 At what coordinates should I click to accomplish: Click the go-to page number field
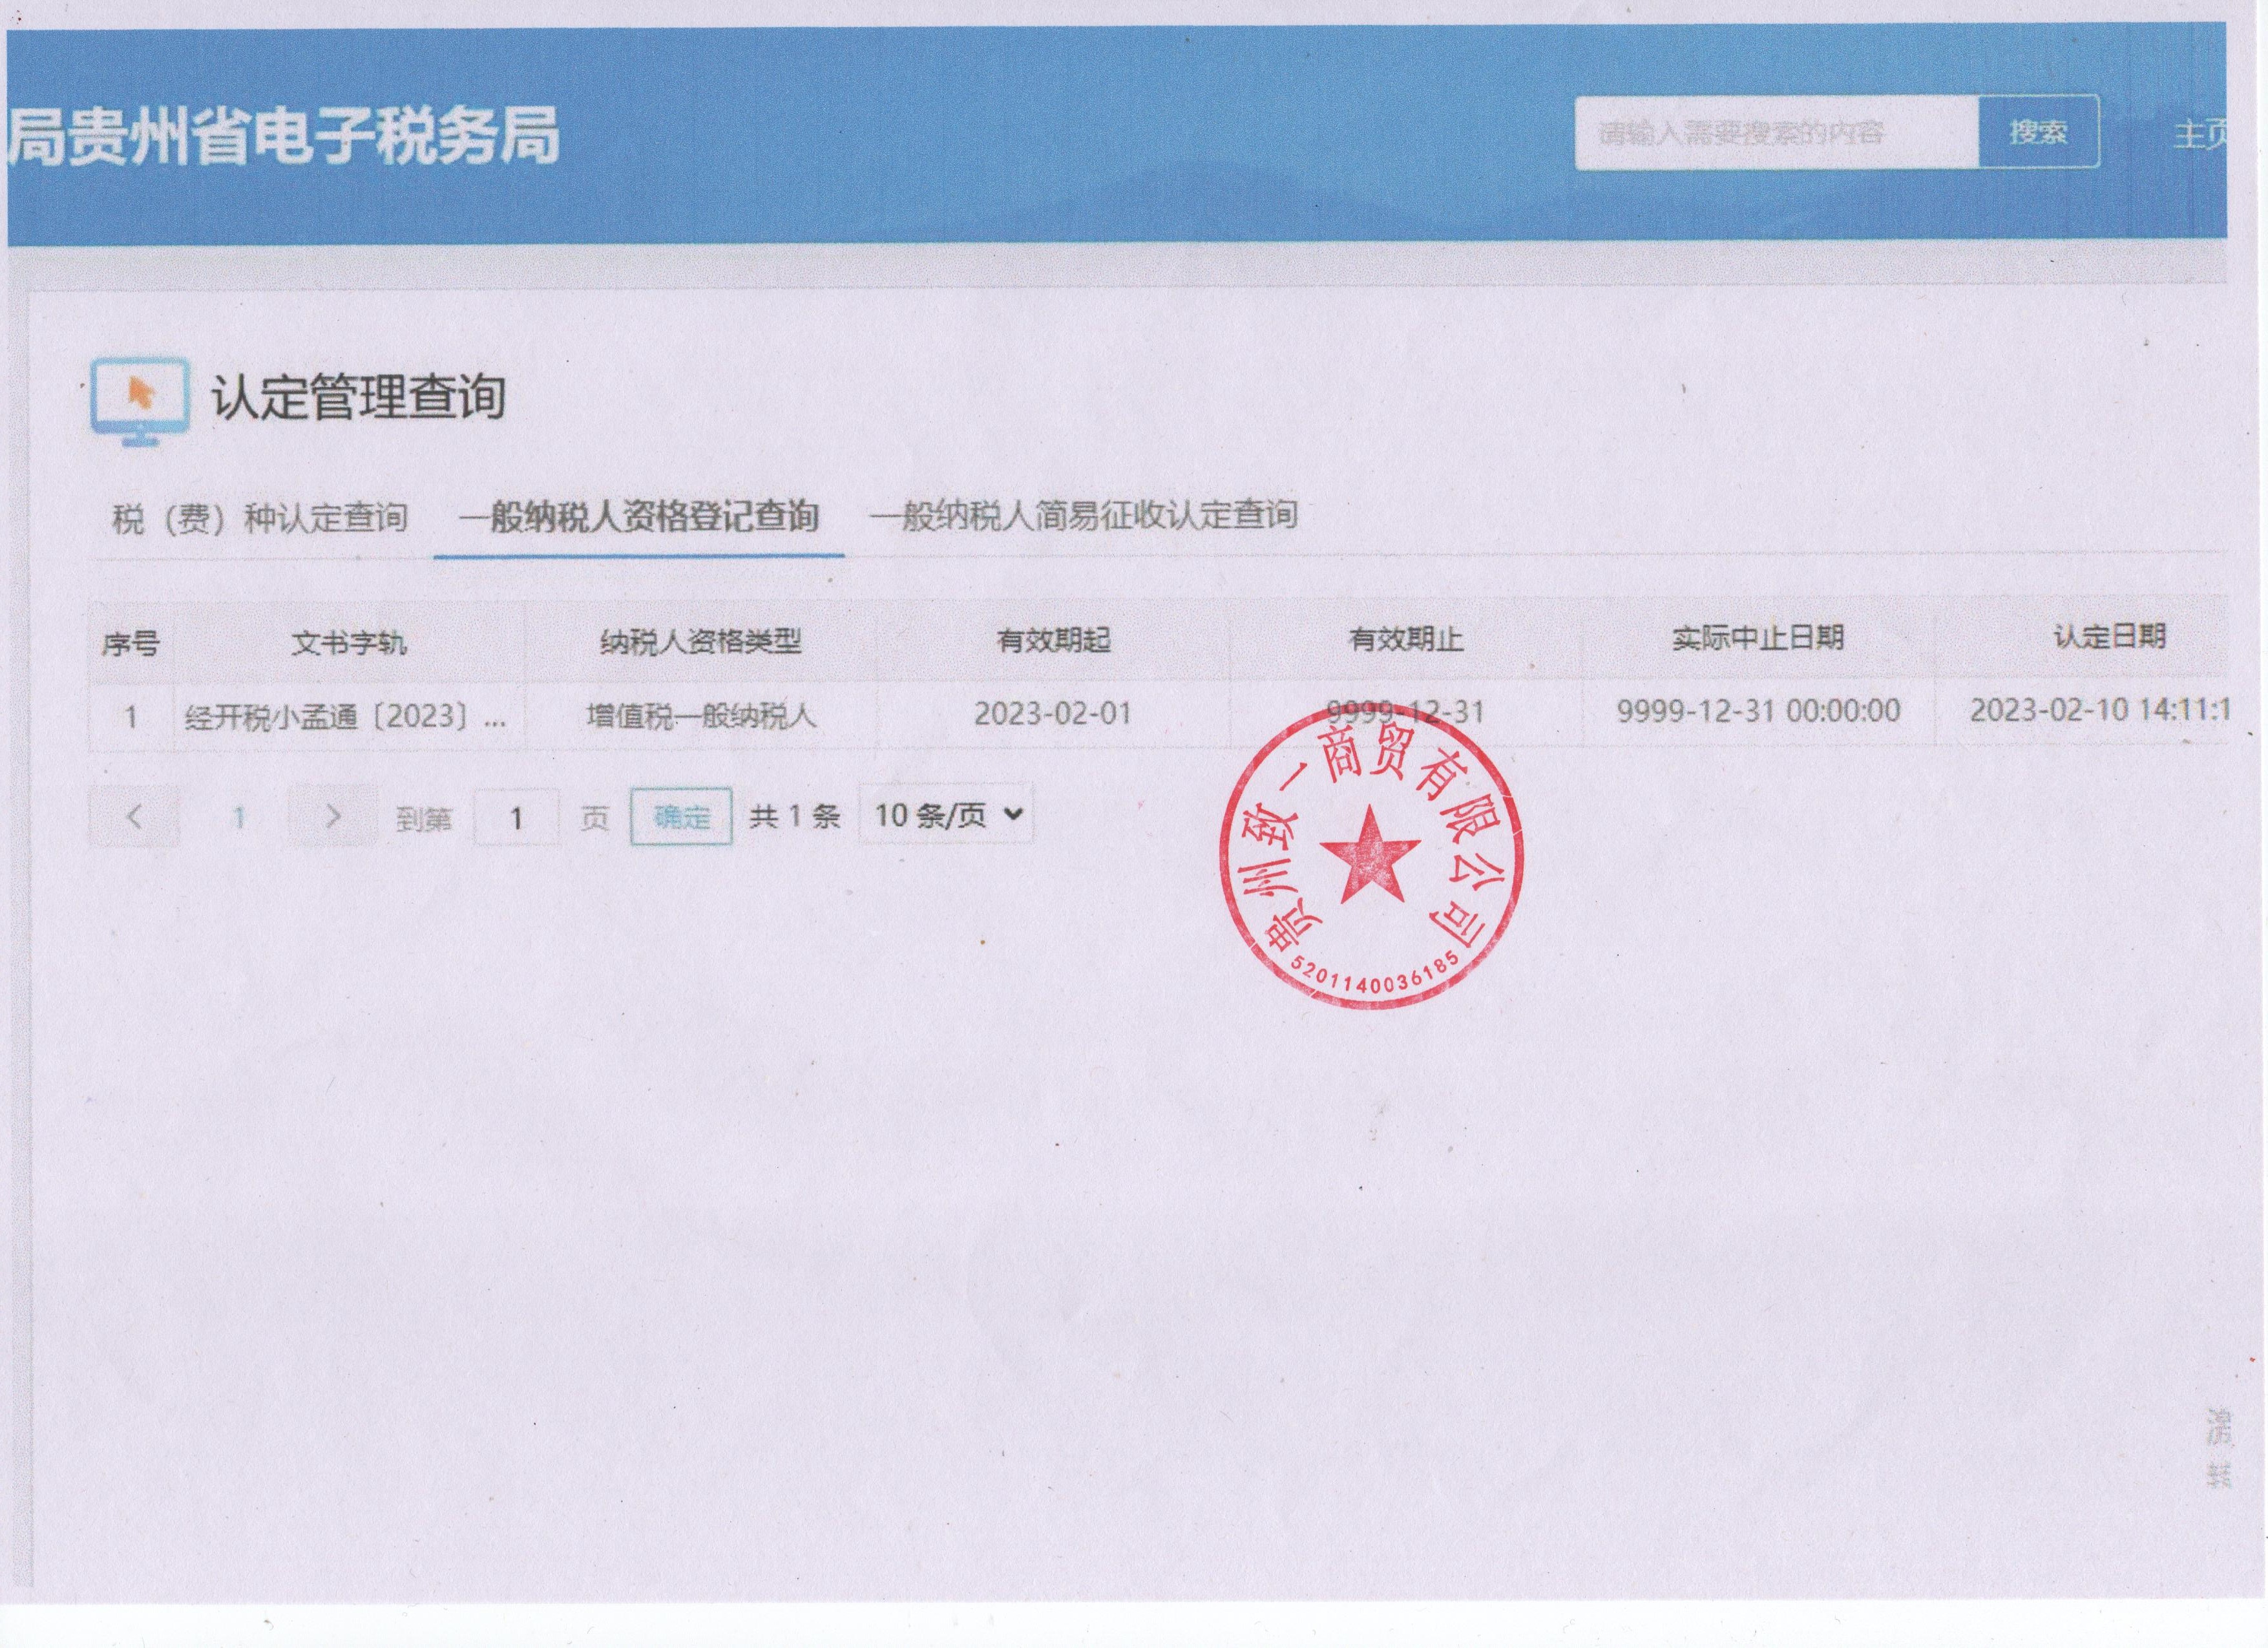(516, 818)
